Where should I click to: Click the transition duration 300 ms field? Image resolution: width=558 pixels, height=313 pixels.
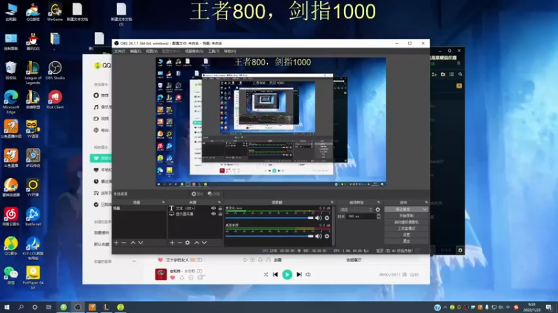361,216
